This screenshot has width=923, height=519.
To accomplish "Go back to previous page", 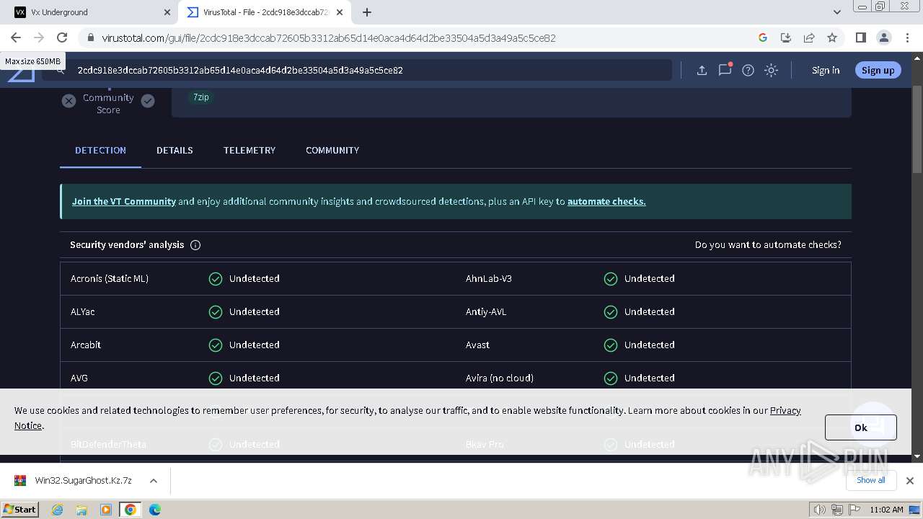I will click(x=16, y=37).
